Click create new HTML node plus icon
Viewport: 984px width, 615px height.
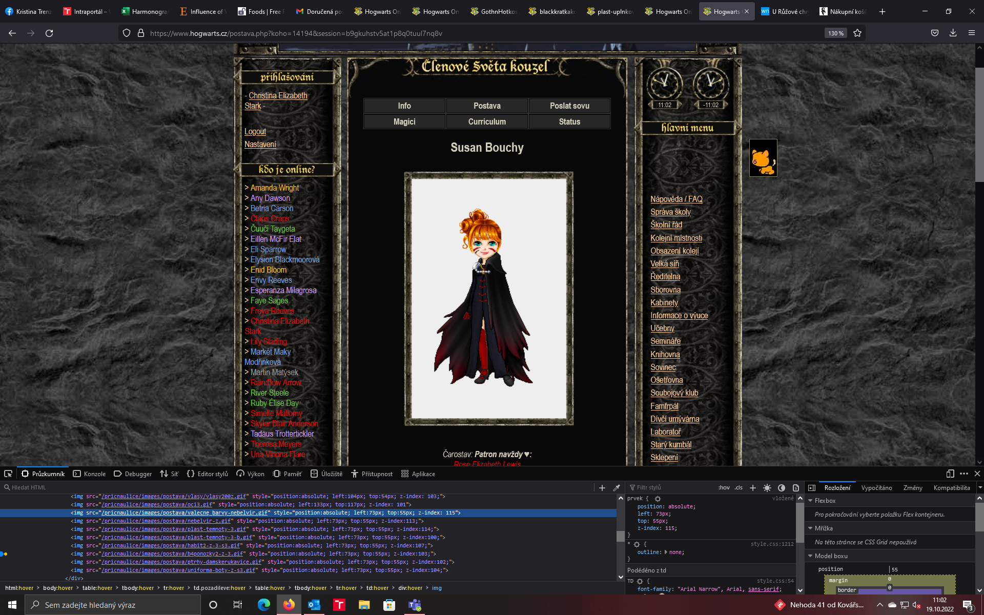point(602,487)
